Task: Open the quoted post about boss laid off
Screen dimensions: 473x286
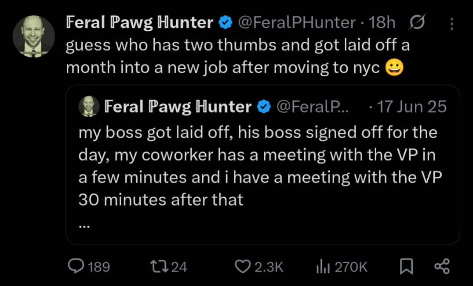Action: click(x=259, y=167)
